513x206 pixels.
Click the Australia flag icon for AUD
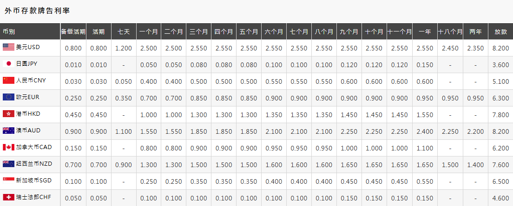coord(8,131)
